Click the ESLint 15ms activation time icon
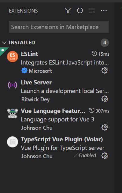This screenshot has height=193, width=122. 94,54
